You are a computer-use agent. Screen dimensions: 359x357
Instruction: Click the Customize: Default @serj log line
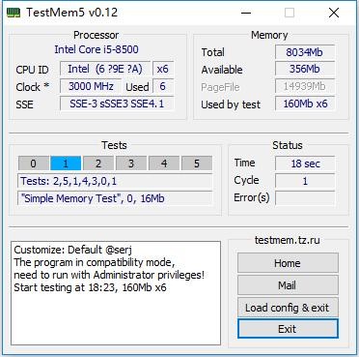pos(73,250)
